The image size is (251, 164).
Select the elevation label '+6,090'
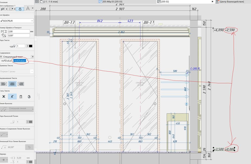coord(219,30)
